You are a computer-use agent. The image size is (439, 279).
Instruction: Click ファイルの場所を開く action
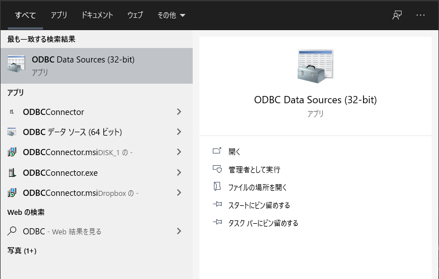coord(257,187)
